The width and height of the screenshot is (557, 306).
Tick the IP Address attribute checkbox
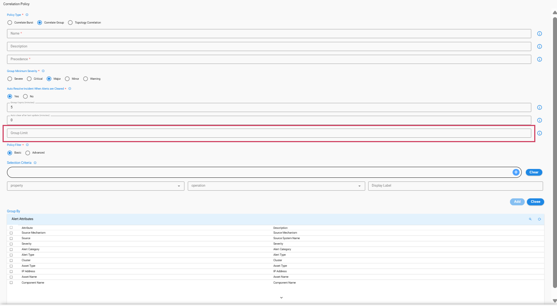click(11, 271)
